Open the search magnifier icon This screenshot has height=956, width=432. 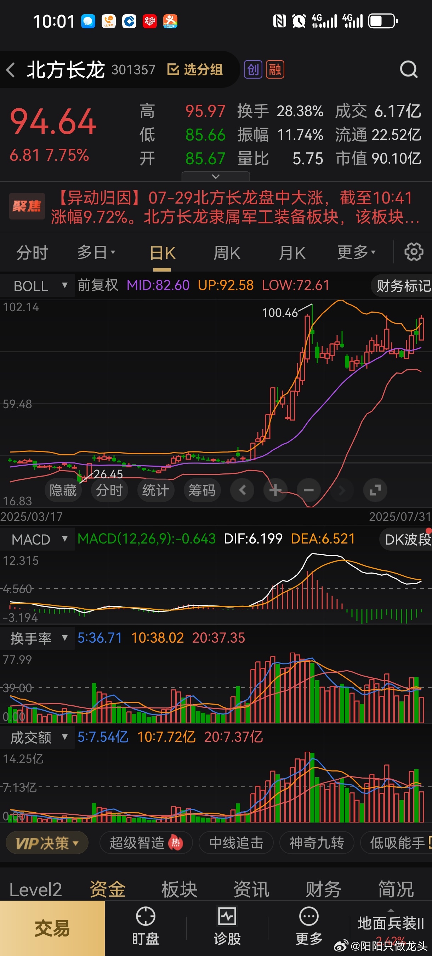coord(409,69)
